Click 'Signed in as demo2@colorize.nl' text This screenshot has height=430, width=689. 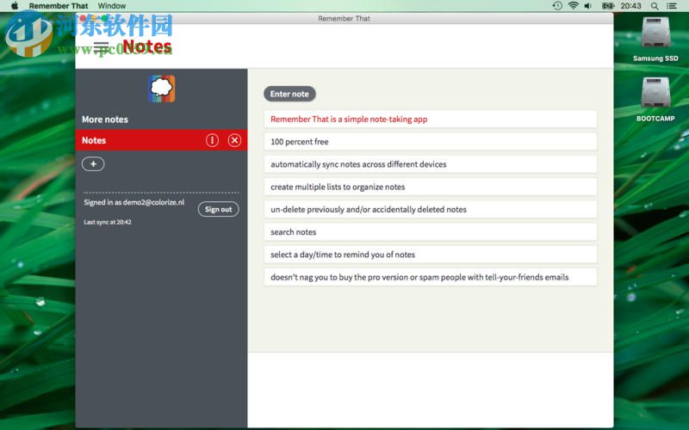click(x=134, y=202)
